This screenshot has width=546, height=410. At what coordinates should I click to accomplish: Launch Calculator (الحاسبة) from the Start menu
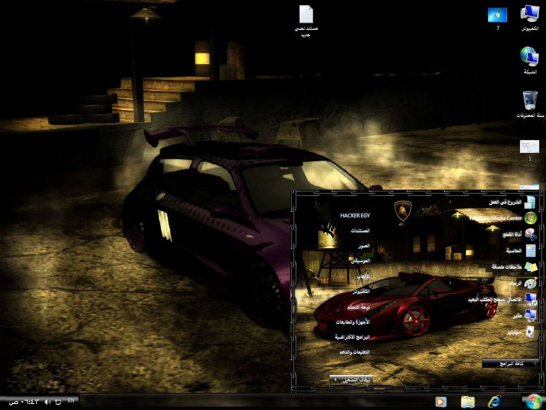click(x=514, y=251)
